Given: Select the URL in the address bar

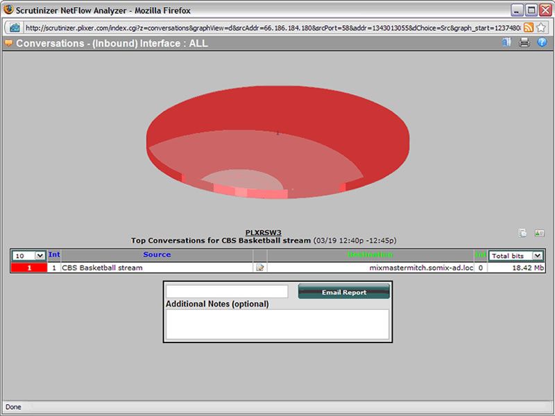Looking at the screenshot, I should click(x=273, y=28).
